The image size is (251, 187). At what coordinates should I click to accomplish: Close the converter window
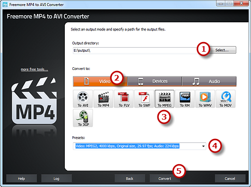pos(241,4)
